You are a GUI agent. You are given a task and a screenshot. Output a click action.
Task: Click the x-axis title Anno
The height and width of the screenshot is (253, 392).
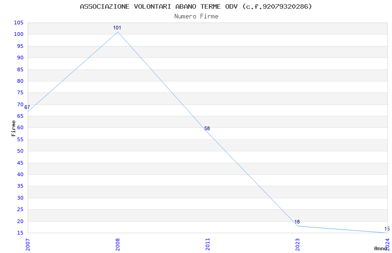(x=380, y=248)
